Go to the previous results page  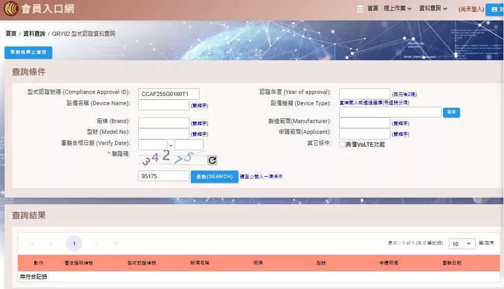coord(51,244)
